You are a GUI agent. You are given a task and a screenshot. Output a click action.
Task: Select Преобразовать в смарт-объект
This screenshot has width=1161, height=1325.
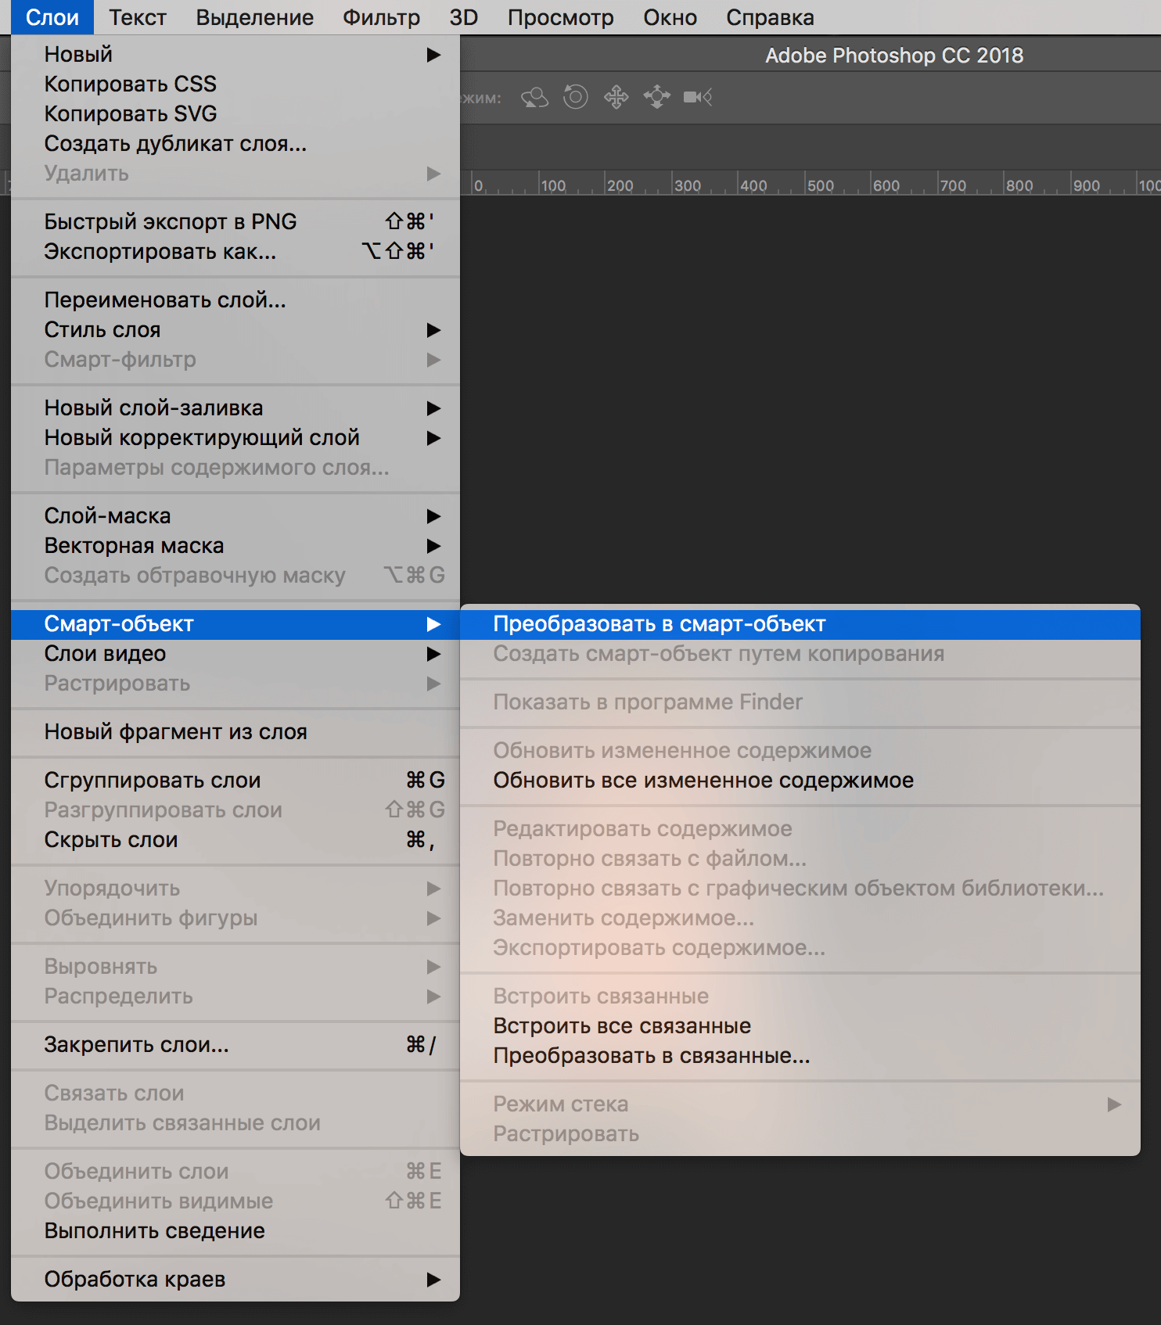[800, 624]
